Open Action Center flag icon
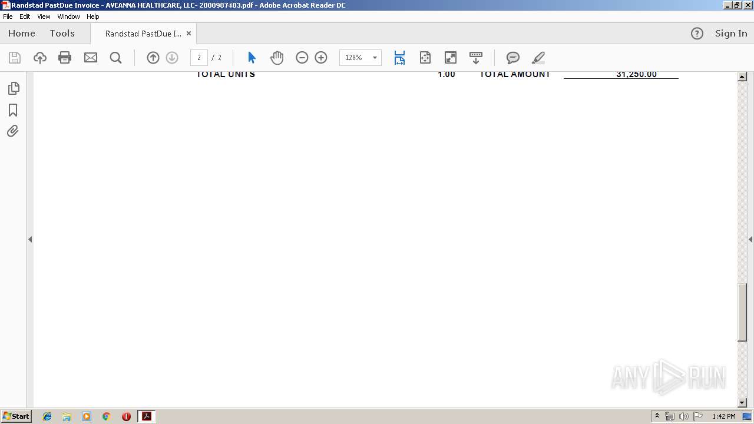 coord(698,416)
